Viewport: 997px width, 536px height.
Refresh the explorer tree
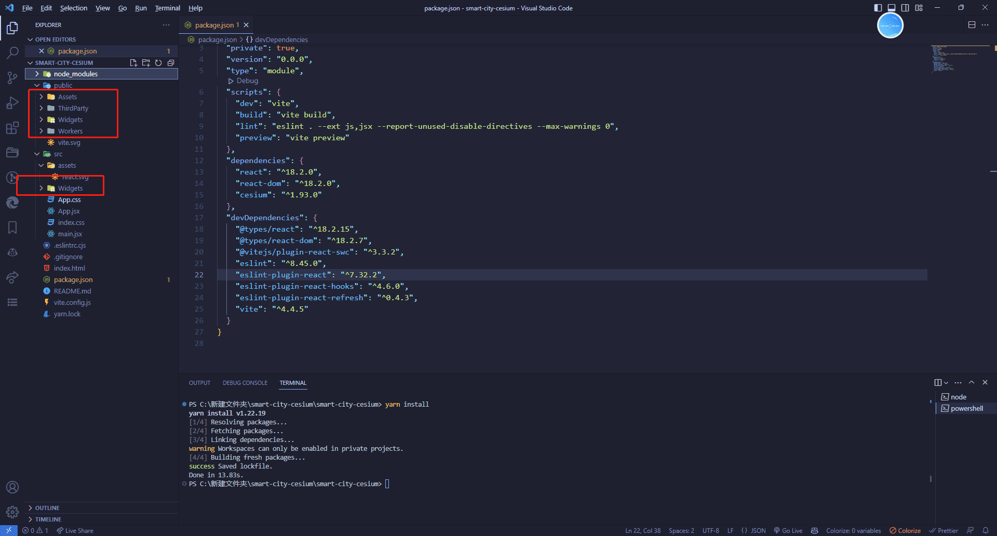(158, 63)
